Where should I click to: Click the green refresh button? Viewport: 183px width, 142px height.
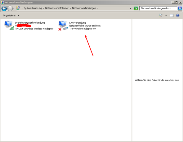[x=136, y=8]
